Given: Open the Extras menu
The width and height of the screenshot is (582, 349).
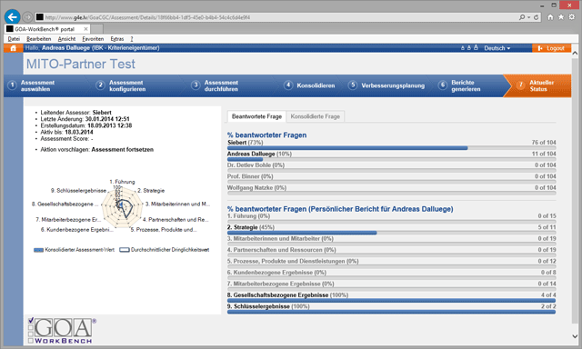Looking at the screenshot, I should click(x=117, y=38).
